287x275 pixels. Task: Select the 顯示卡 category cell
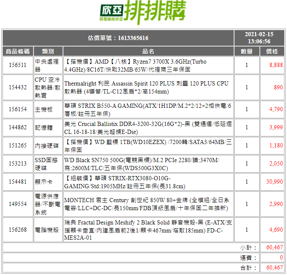tap(48, 182)
